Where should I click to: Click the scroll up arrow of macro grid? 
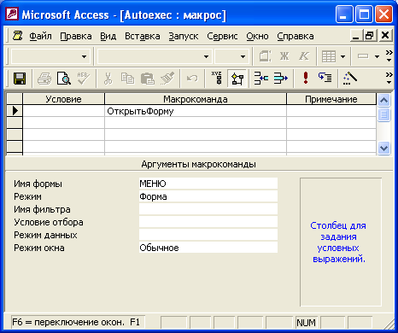[383, 100]
